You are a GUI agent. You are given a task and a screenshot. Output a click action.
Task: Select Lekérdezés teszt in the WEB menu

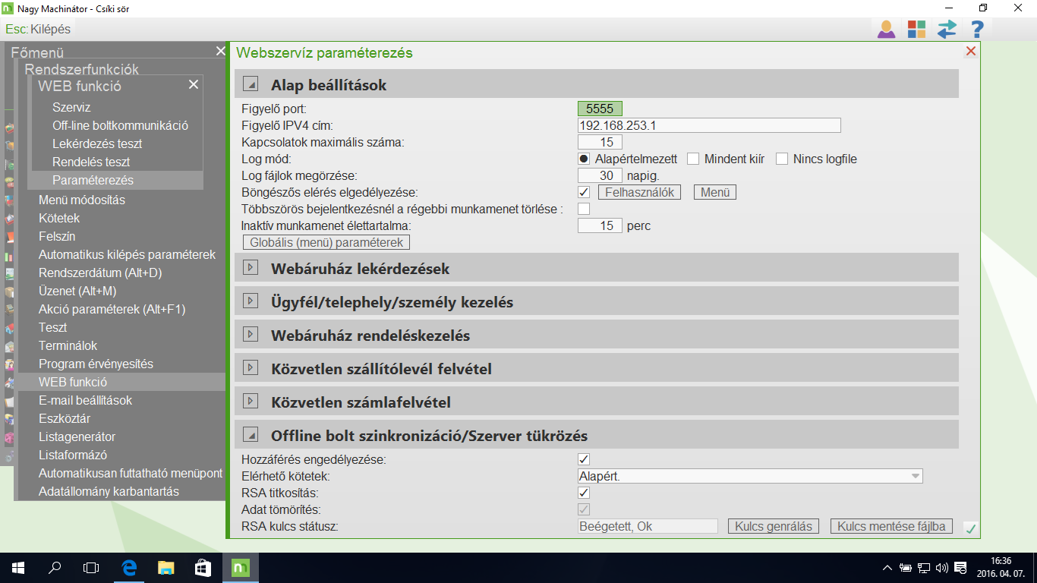pos(93,143)
